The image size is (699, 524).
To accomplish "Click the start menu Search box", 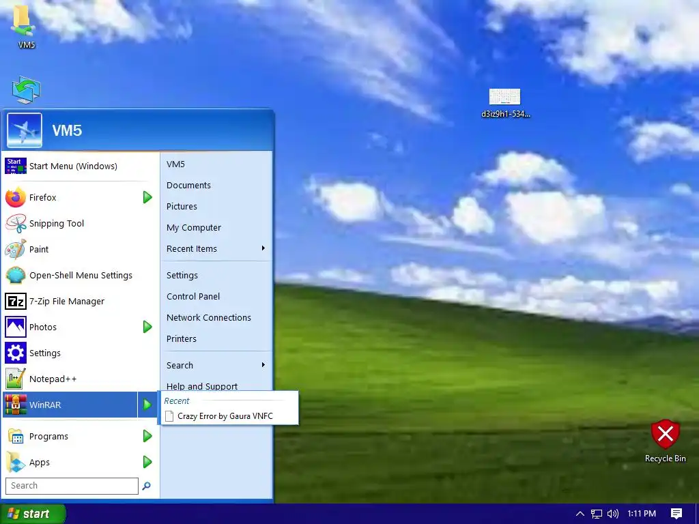I will tap(72, 486).
